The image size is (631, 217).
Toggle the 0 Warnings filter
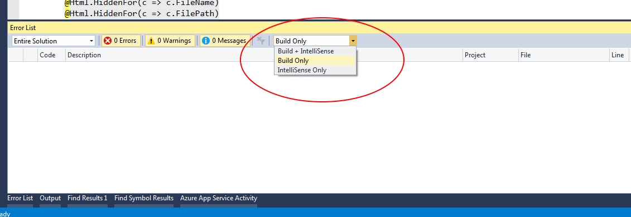[x=170, y=41]
